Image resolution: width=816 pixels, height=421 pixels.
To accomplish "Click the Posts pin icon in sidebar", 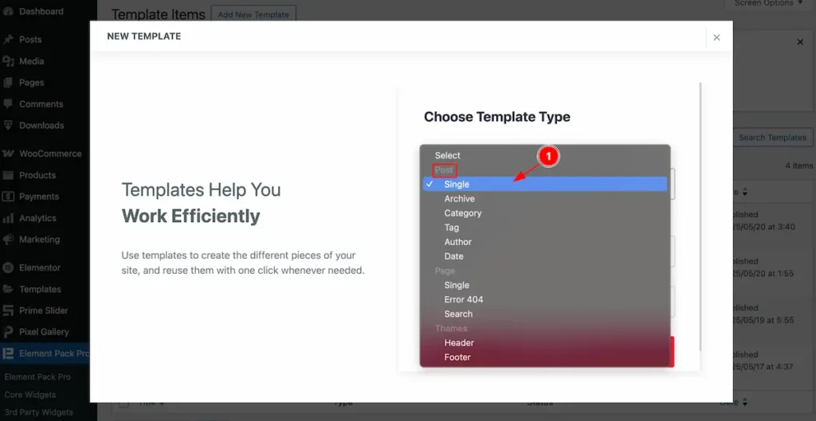I will click(8, 40).
